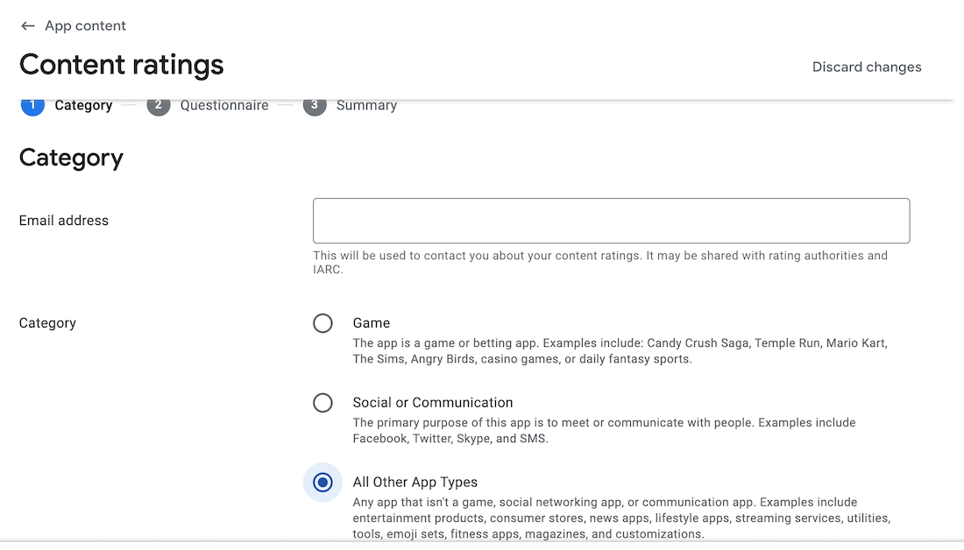This screenshot has width=964, height=550.
Task: Click the back arrow icon
Action: [28, 26]
